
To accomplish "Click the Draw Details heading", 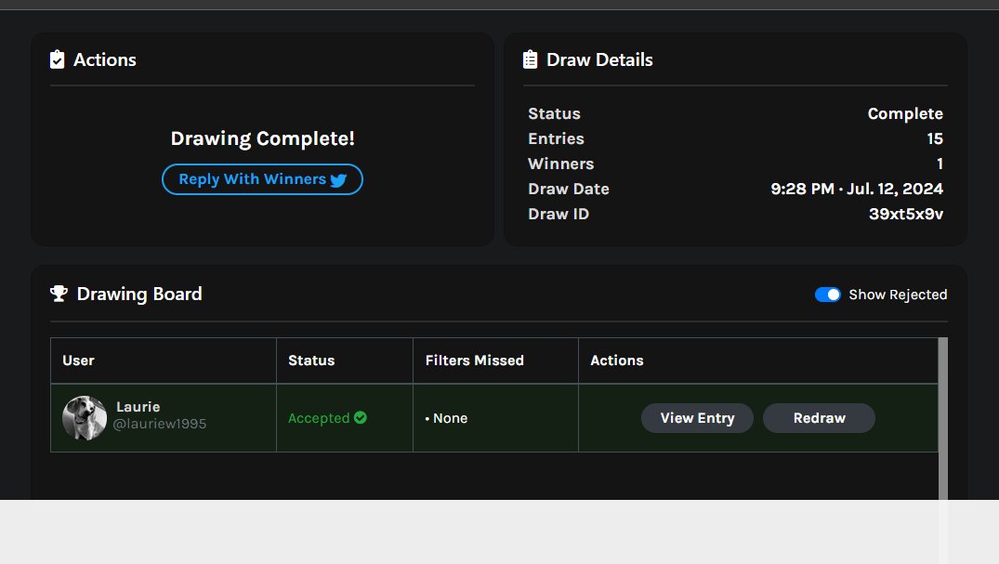I will pos(599,59).
